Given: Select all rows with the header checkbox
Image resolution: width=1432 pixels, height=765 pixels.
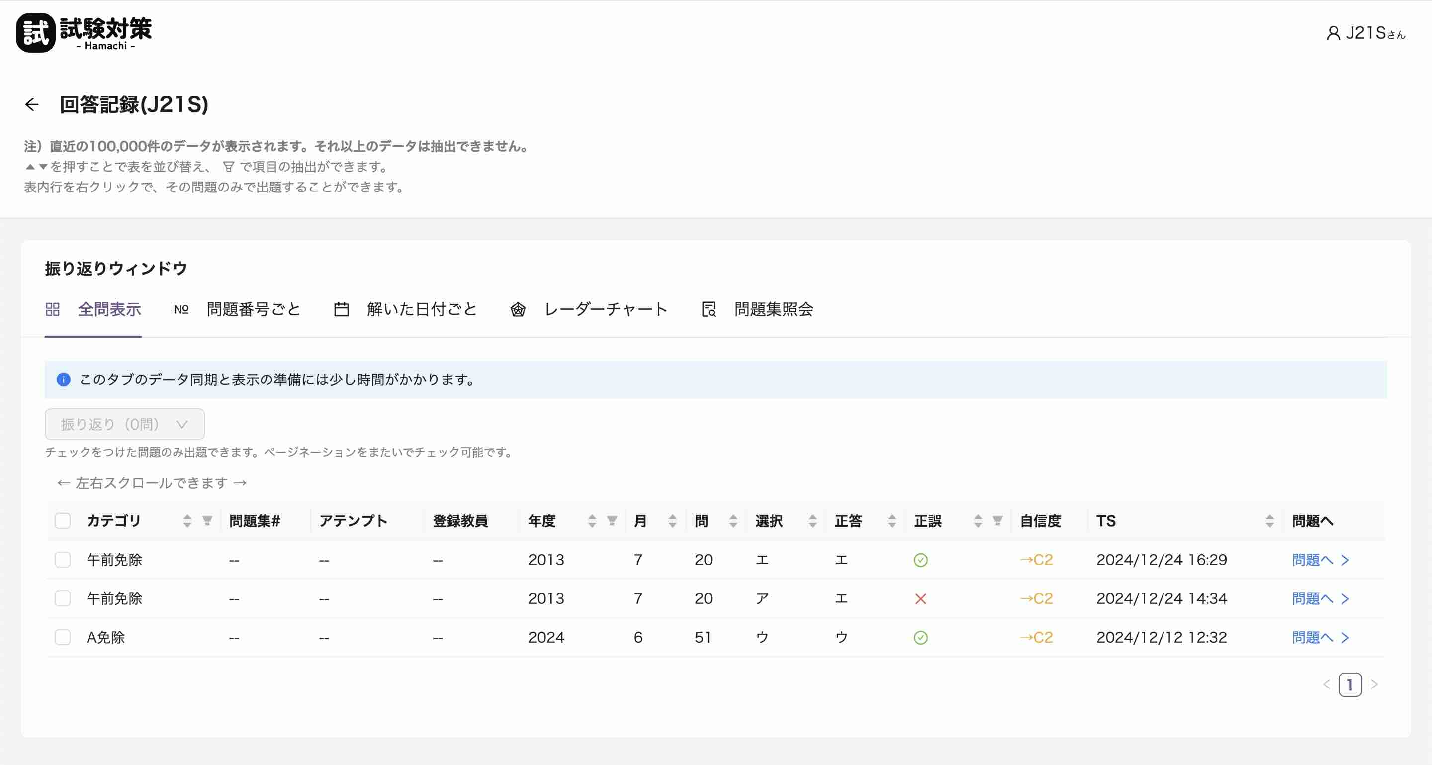Looking at the screenshot, I should [63, 521].
